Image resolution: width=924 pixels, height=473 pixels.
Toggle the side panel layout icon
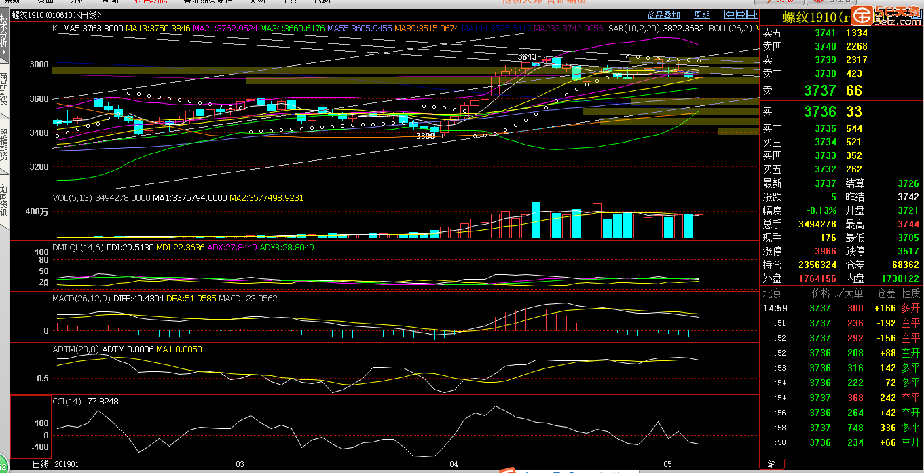click(x=752, y=14)
